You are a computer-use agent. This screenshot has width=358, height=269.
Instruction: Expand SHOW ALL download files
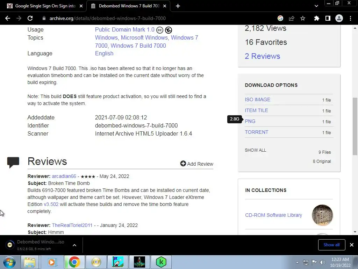pos(256,150)
